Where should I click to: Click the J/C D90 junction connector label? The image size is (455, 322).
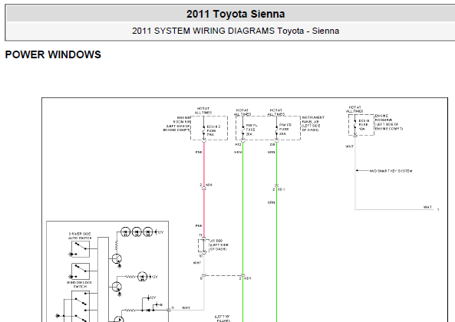coord(219,245)
